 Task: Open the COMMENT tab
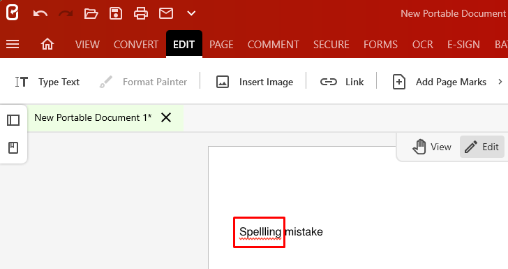274,45
